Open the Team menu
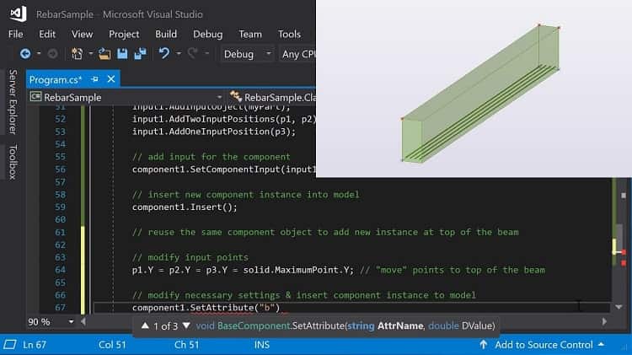The image size is (632, 355). point(250,34)
